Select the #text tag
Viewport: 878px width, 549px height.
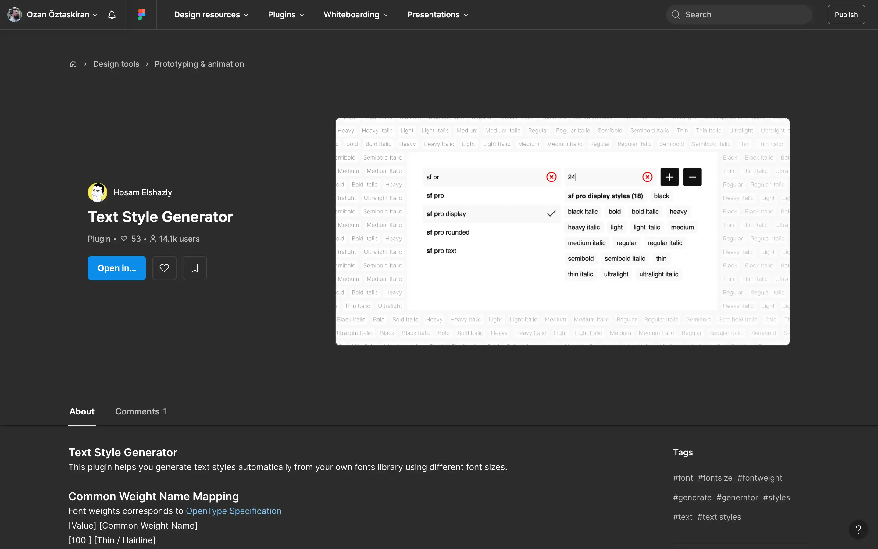tap(683, 517)
